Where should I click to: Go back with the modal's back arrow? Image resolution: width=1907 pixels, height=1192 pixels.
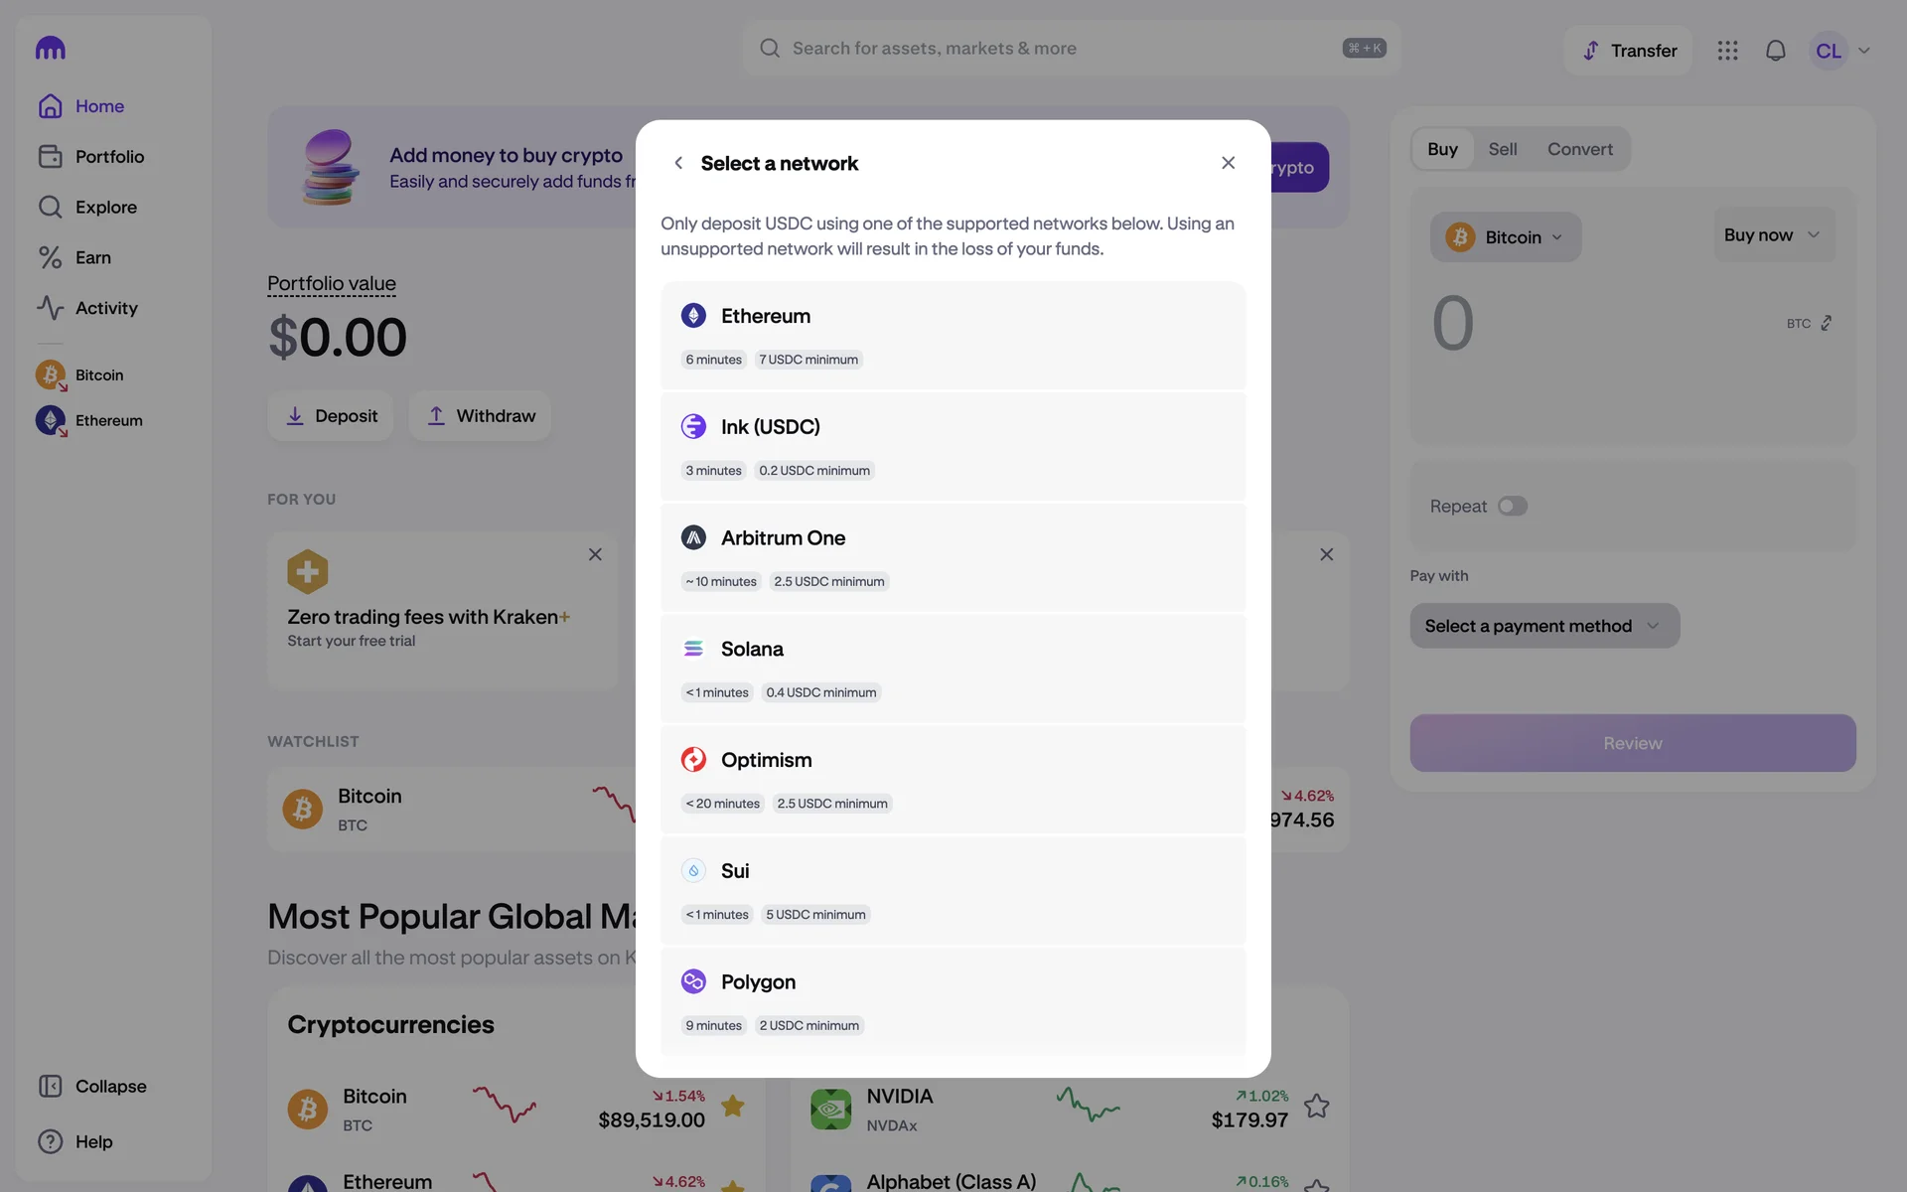click(x=678, y=163)
